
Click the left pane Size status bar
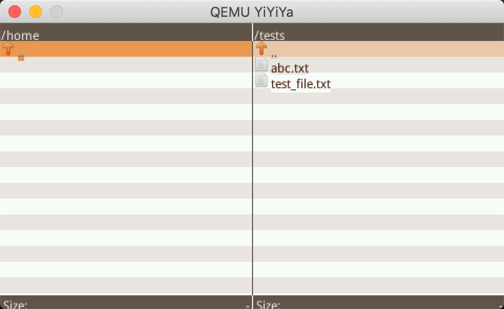coord(126,303)
